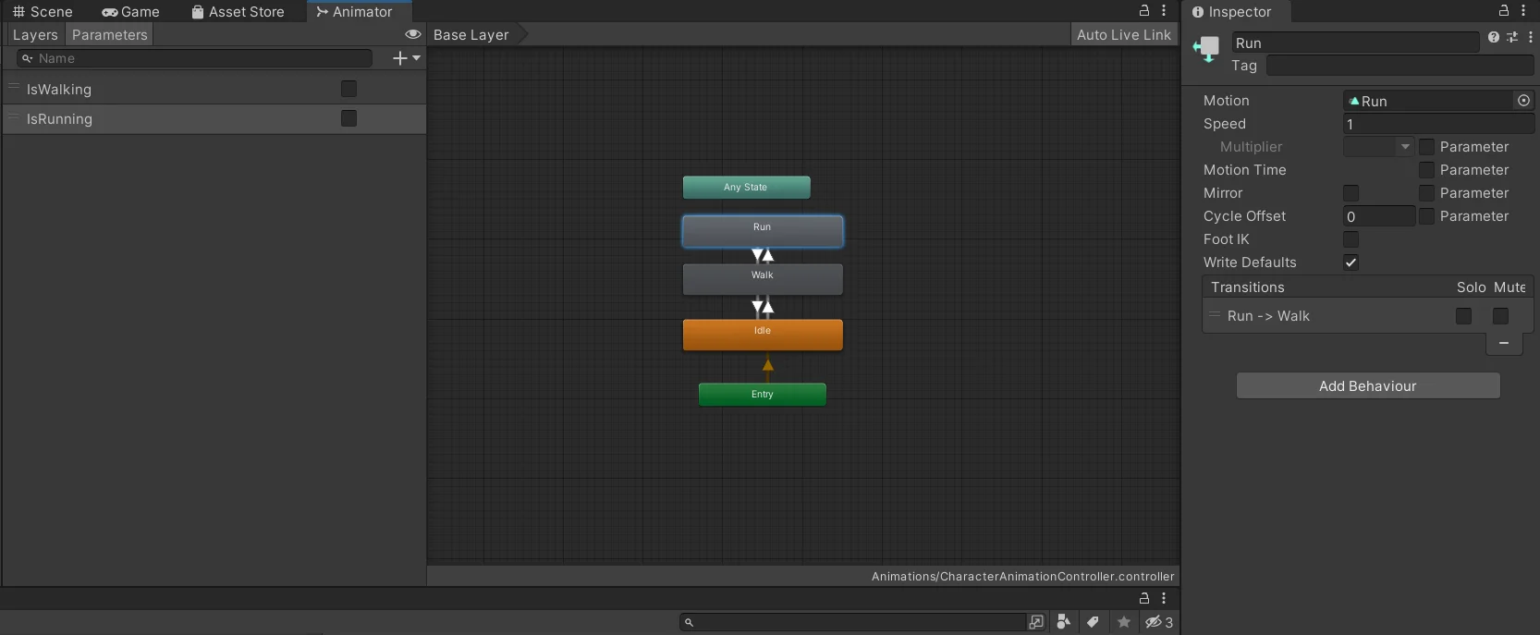Open the Motion object picker for Run
Viewport: 1540px width, 635px height.
1523,101
